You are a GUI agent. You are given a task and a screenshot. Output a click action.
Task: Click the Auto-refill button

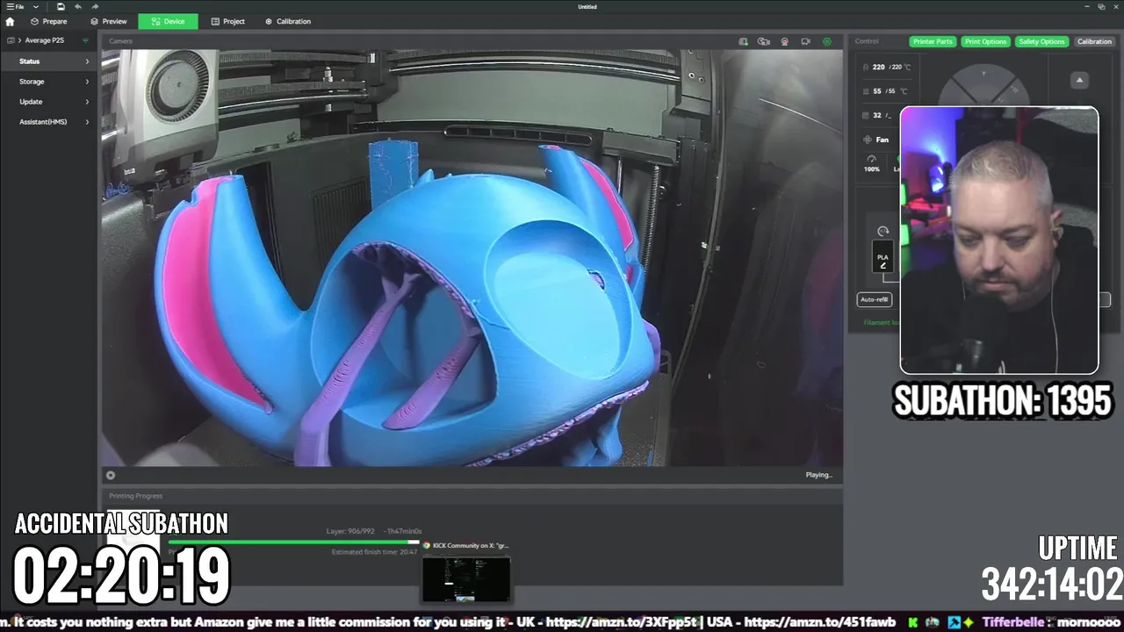[874, 299]
